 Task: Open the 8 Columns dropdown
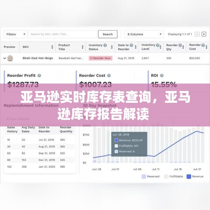(144, 34)
